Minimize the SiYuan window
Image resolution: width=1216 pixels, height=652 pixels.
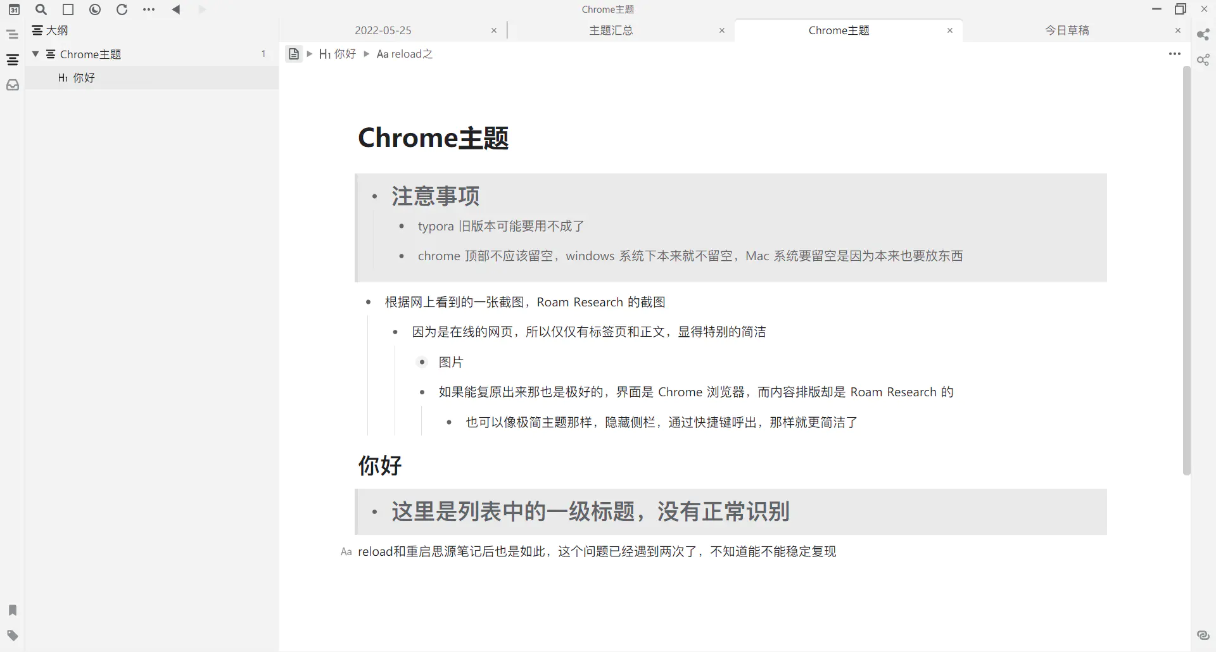1156,9
